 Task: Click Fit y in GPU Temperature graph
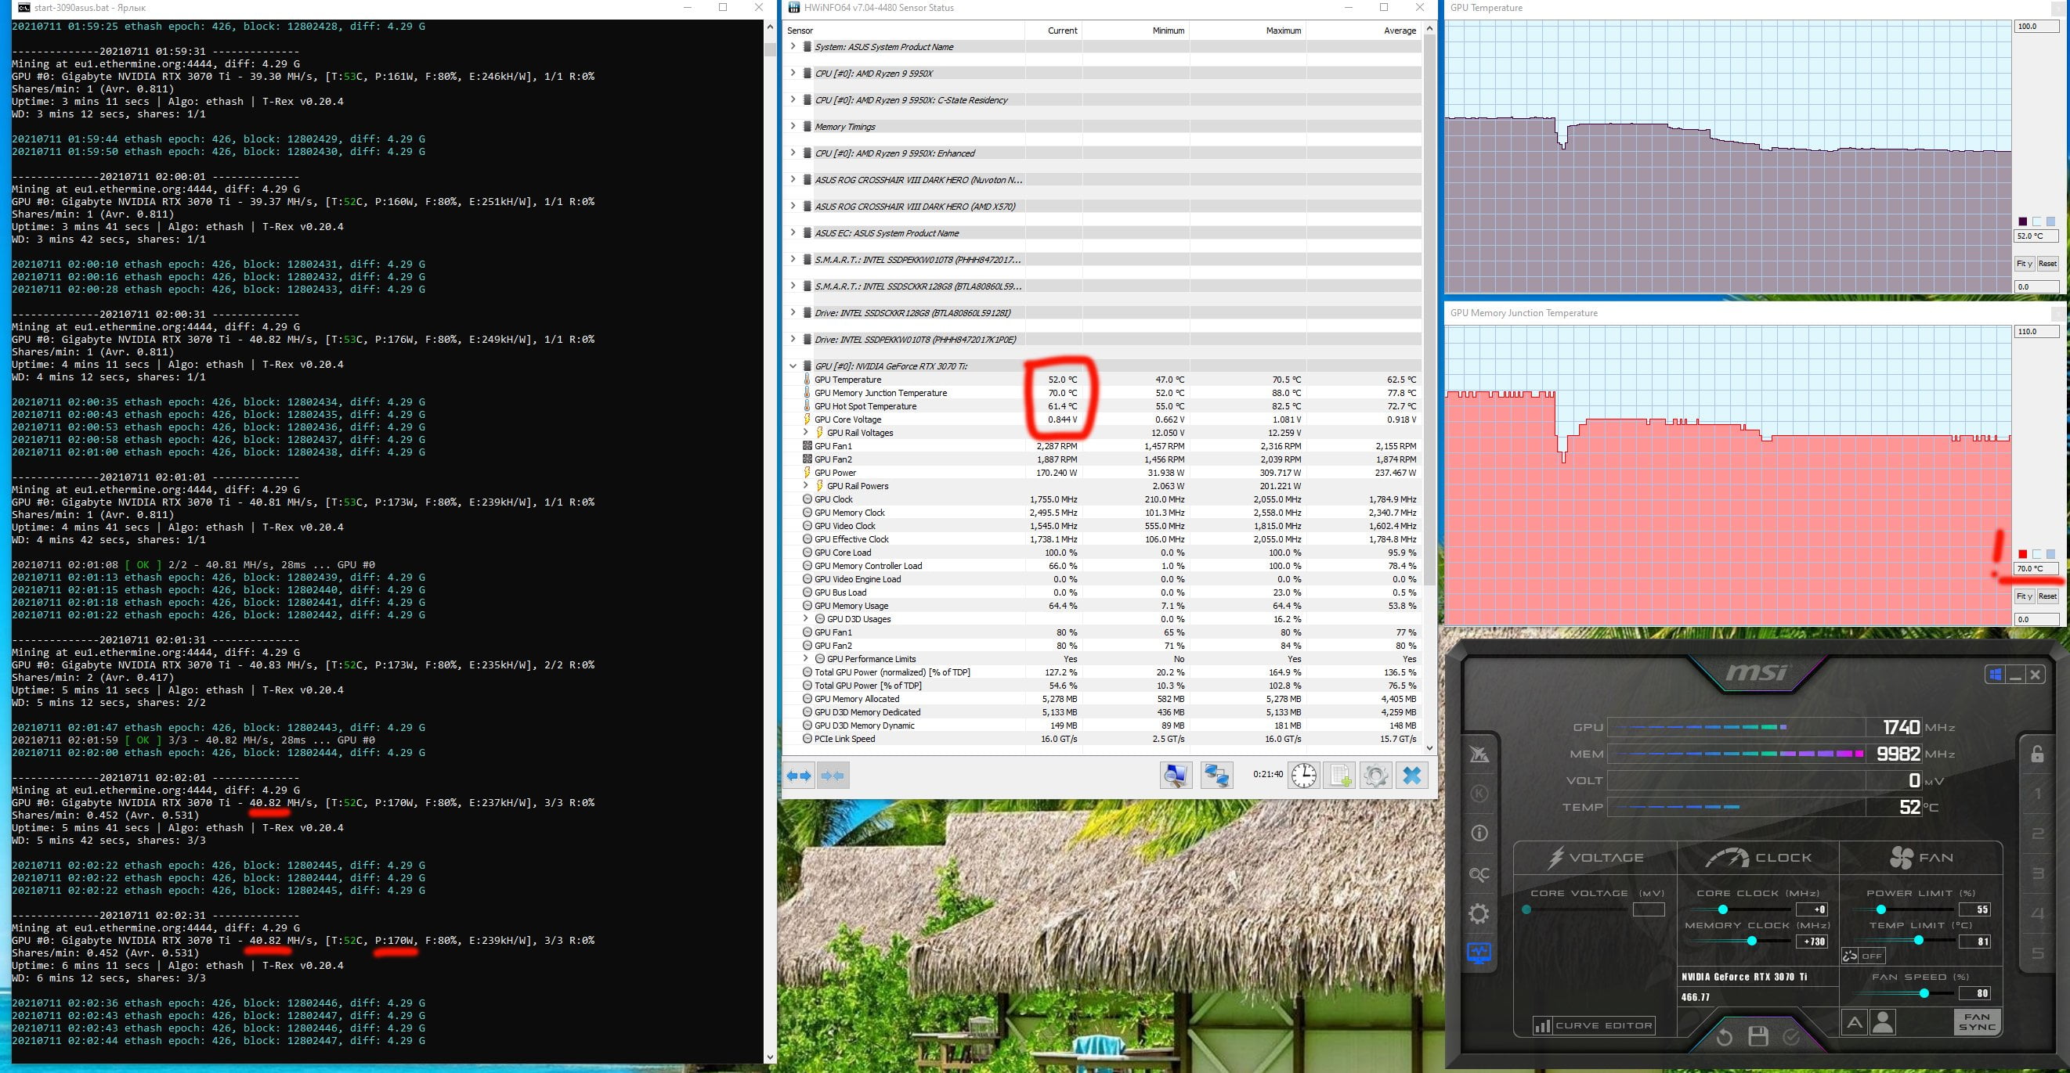2025,264
